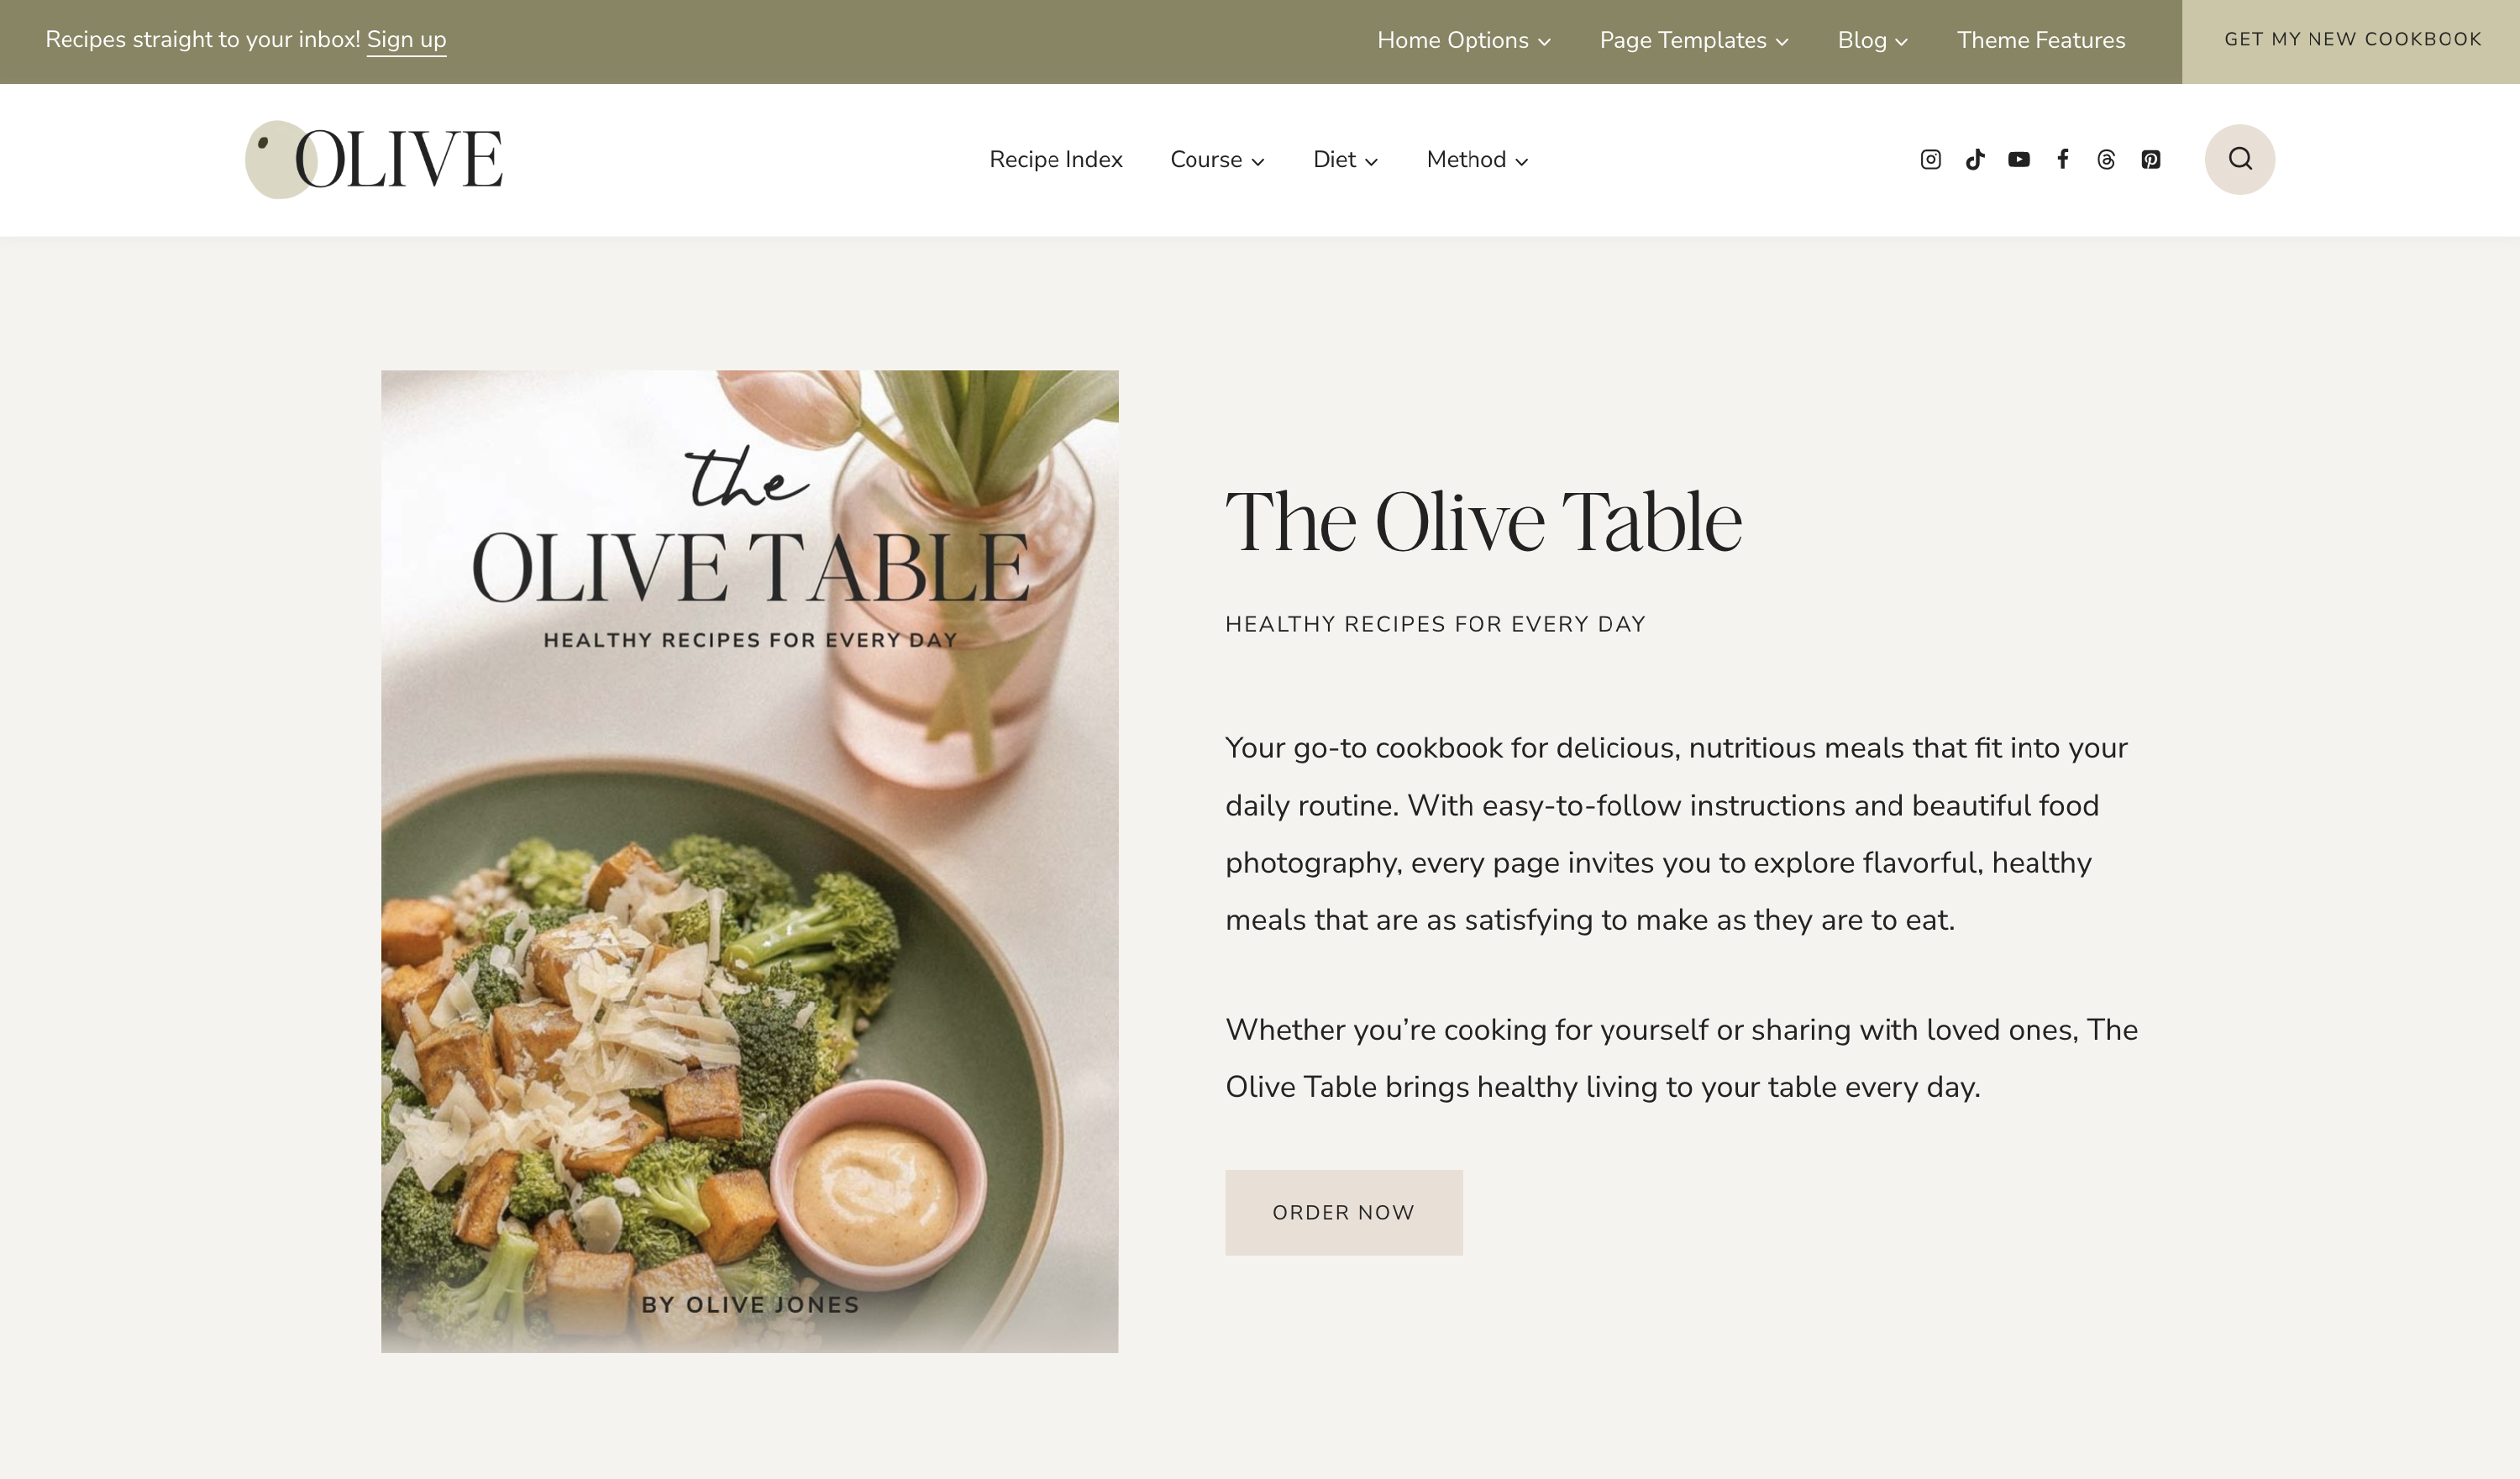Expand the Blog dropdown menu
Screen dimensions: 2520x1479
1873,40
